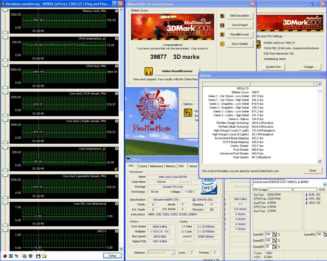
Task: Click the icon beside Edit Description
Action: point(222,16)
